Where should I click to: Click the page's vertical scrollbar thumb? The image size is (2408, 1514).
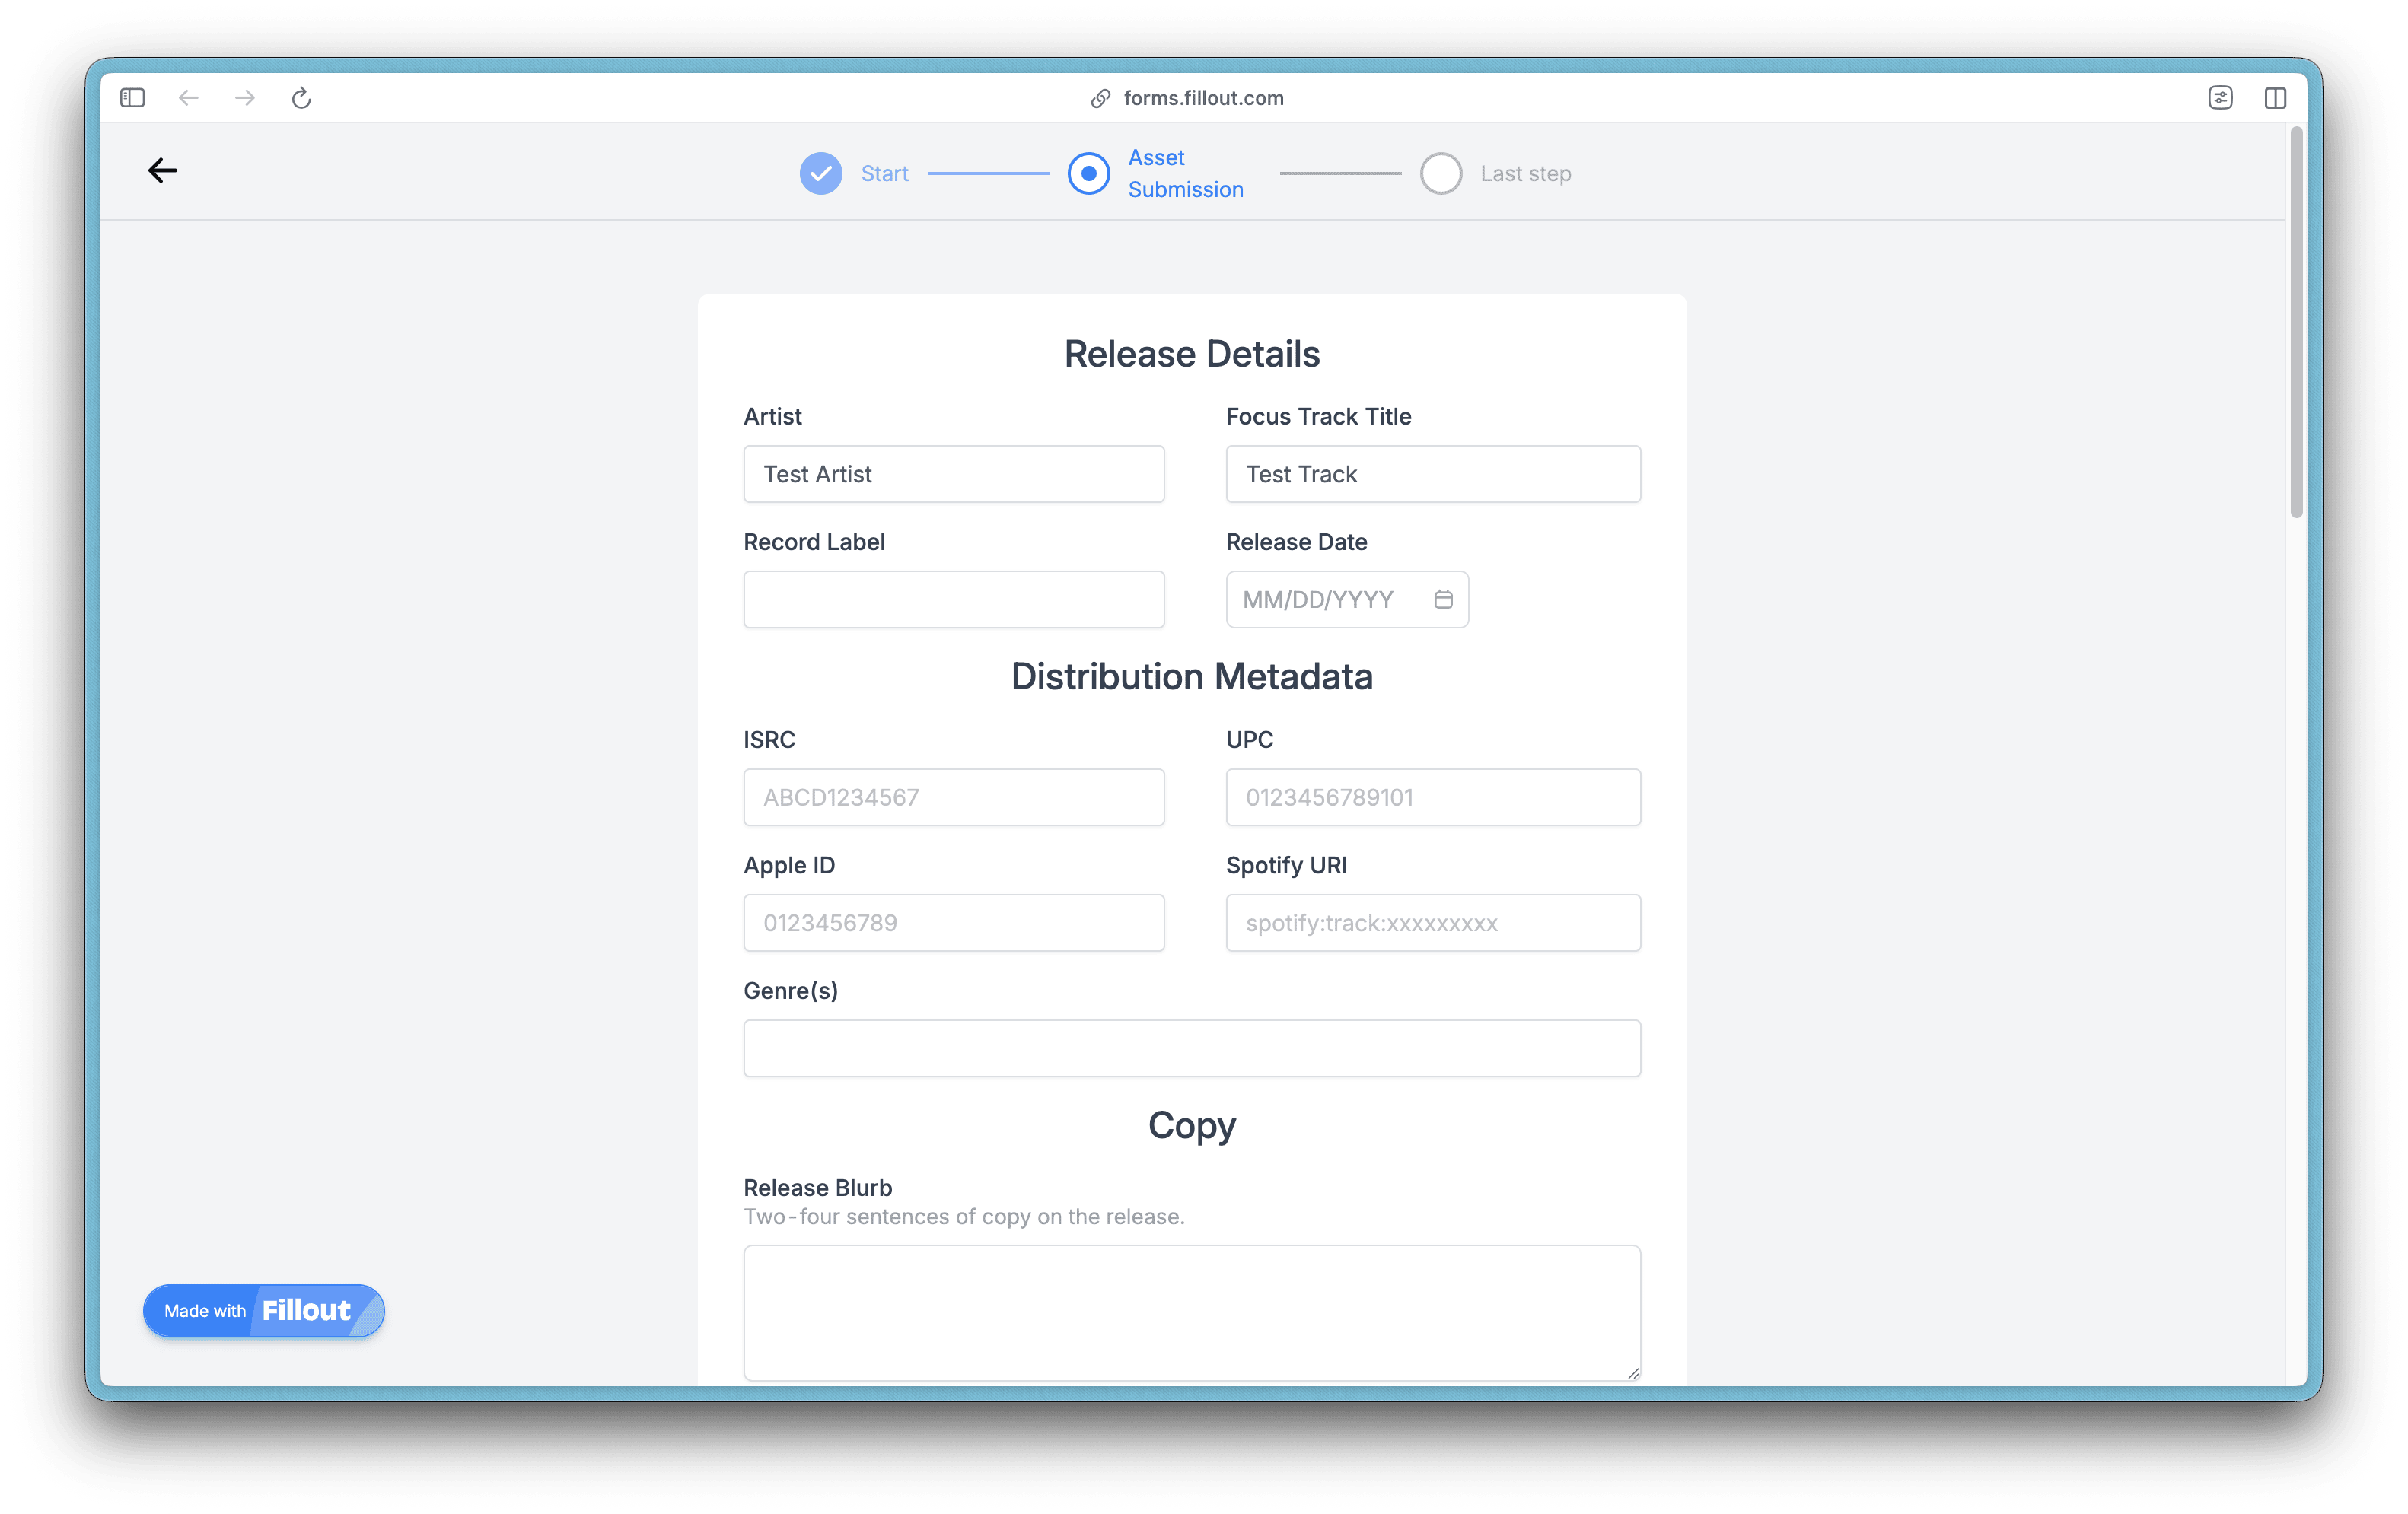pos(2296,322)
